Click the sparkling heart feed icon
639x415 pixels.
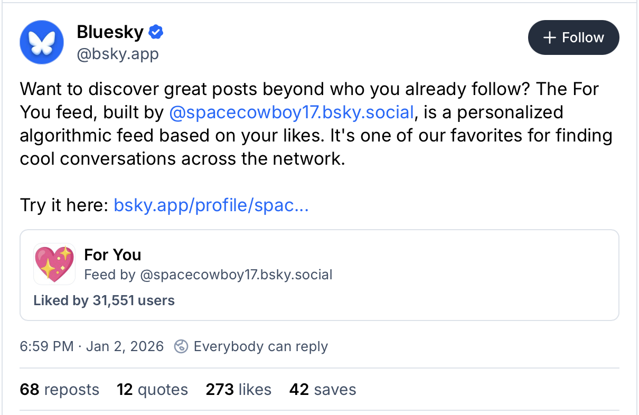54,264
